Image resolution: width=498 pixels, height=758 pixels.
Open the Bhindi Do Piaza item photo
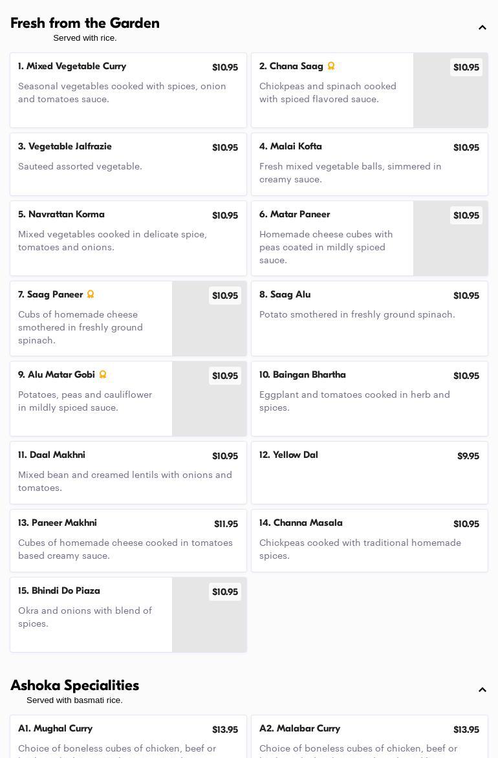point(209,621)
